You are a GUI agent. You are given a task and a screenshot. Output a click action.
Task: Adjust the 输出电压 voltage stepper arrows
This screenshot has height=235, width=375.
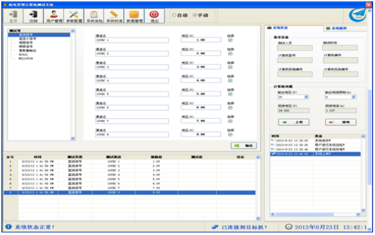pos(306,97)
